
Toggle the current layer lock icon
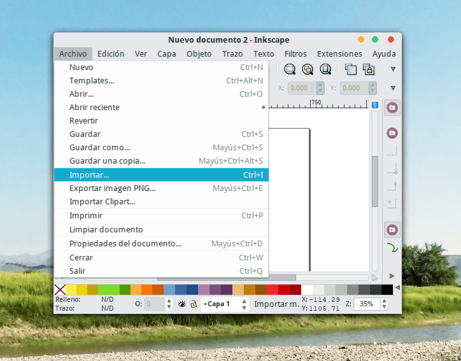[193, 304]
